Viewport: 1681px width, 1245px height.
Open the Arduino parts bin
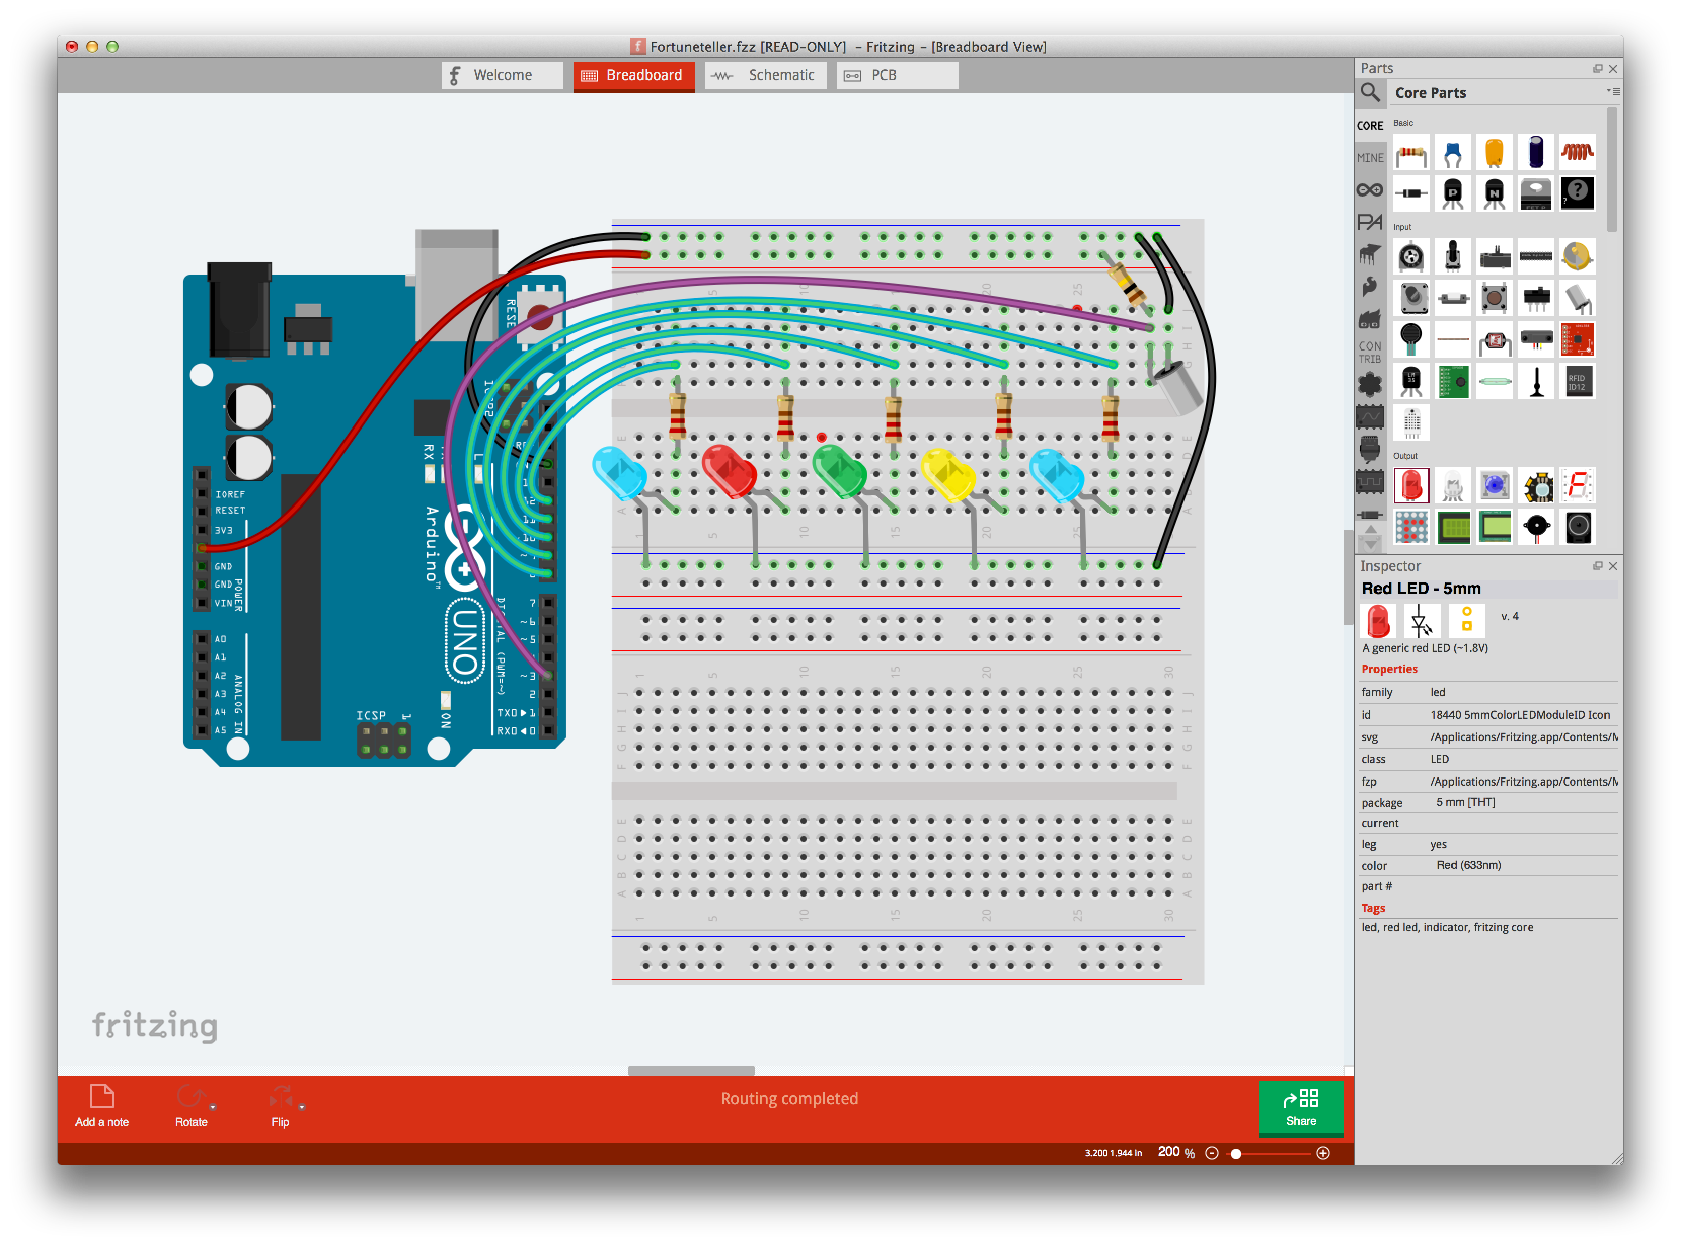[1370, 190]
